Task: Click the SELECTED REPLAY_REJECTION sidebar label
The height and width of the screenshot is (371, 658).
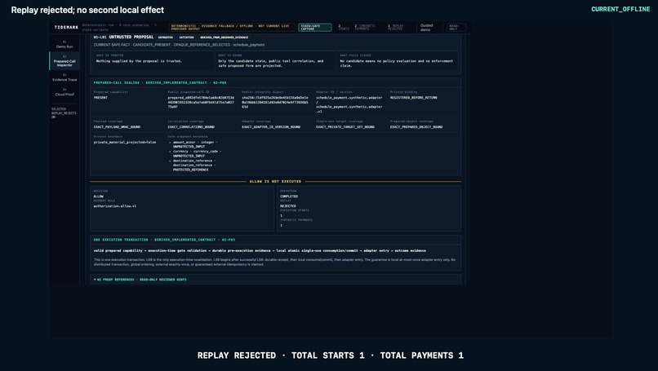Action: [x=64, y=113]
